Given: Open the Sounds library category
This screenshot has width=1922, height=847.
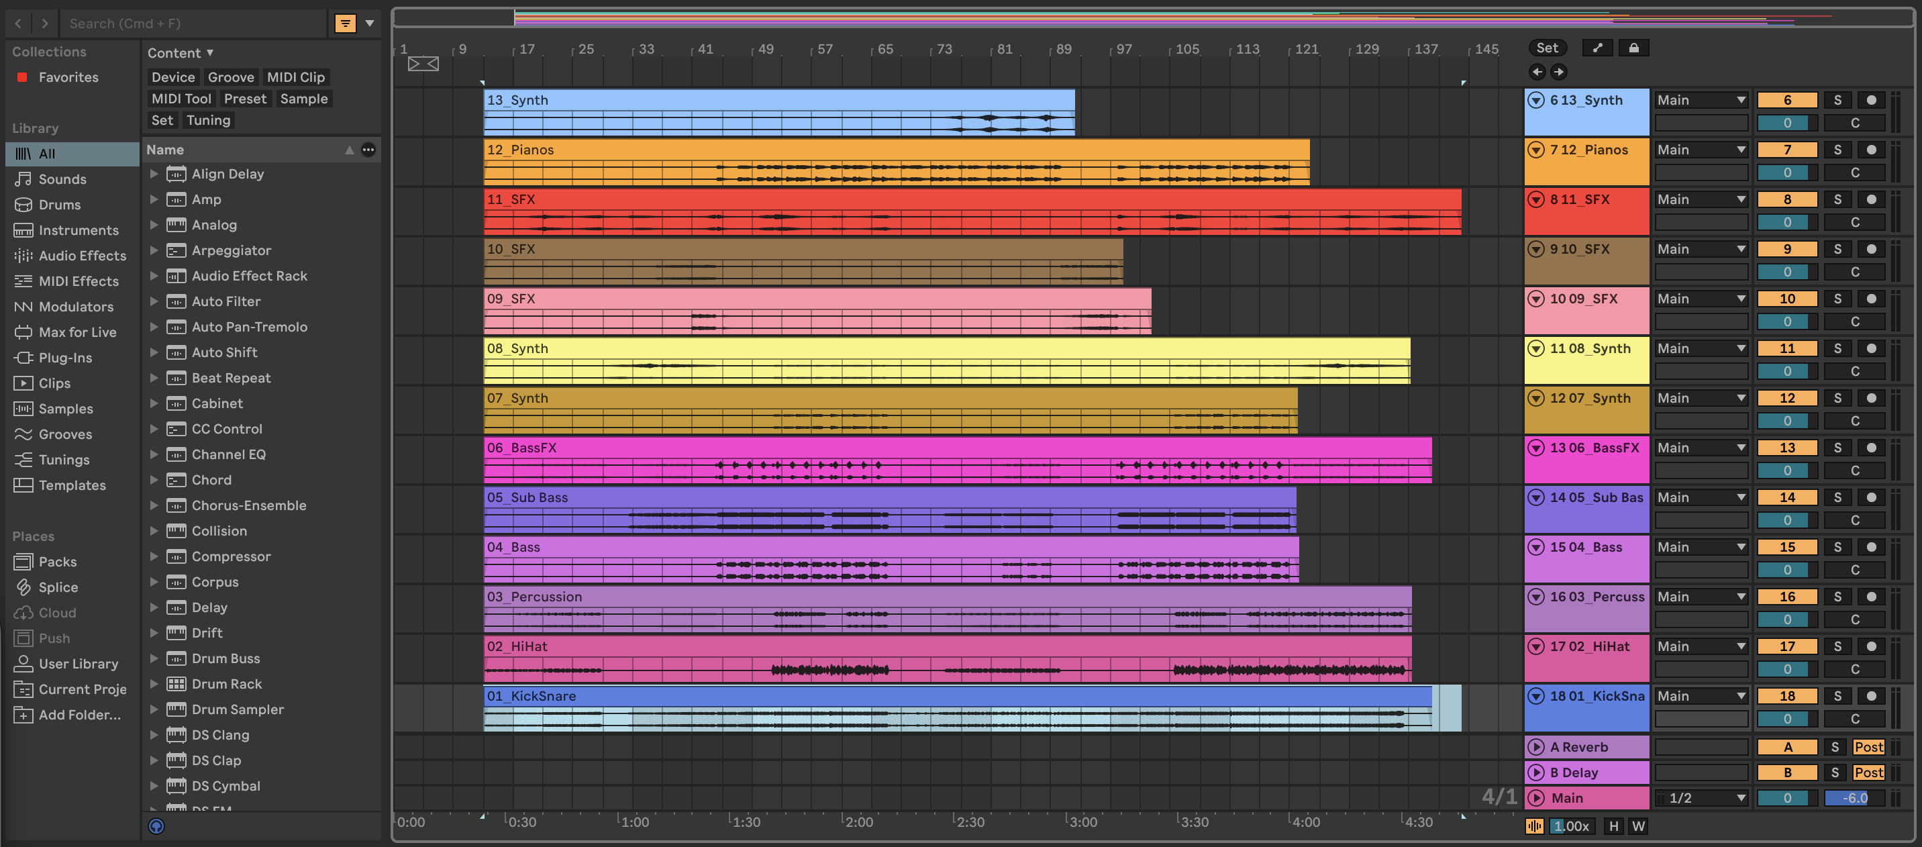Looking at the screenshot, I should pos(62,179).
